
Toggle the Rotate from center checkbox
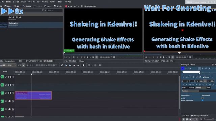pos(202,100)
